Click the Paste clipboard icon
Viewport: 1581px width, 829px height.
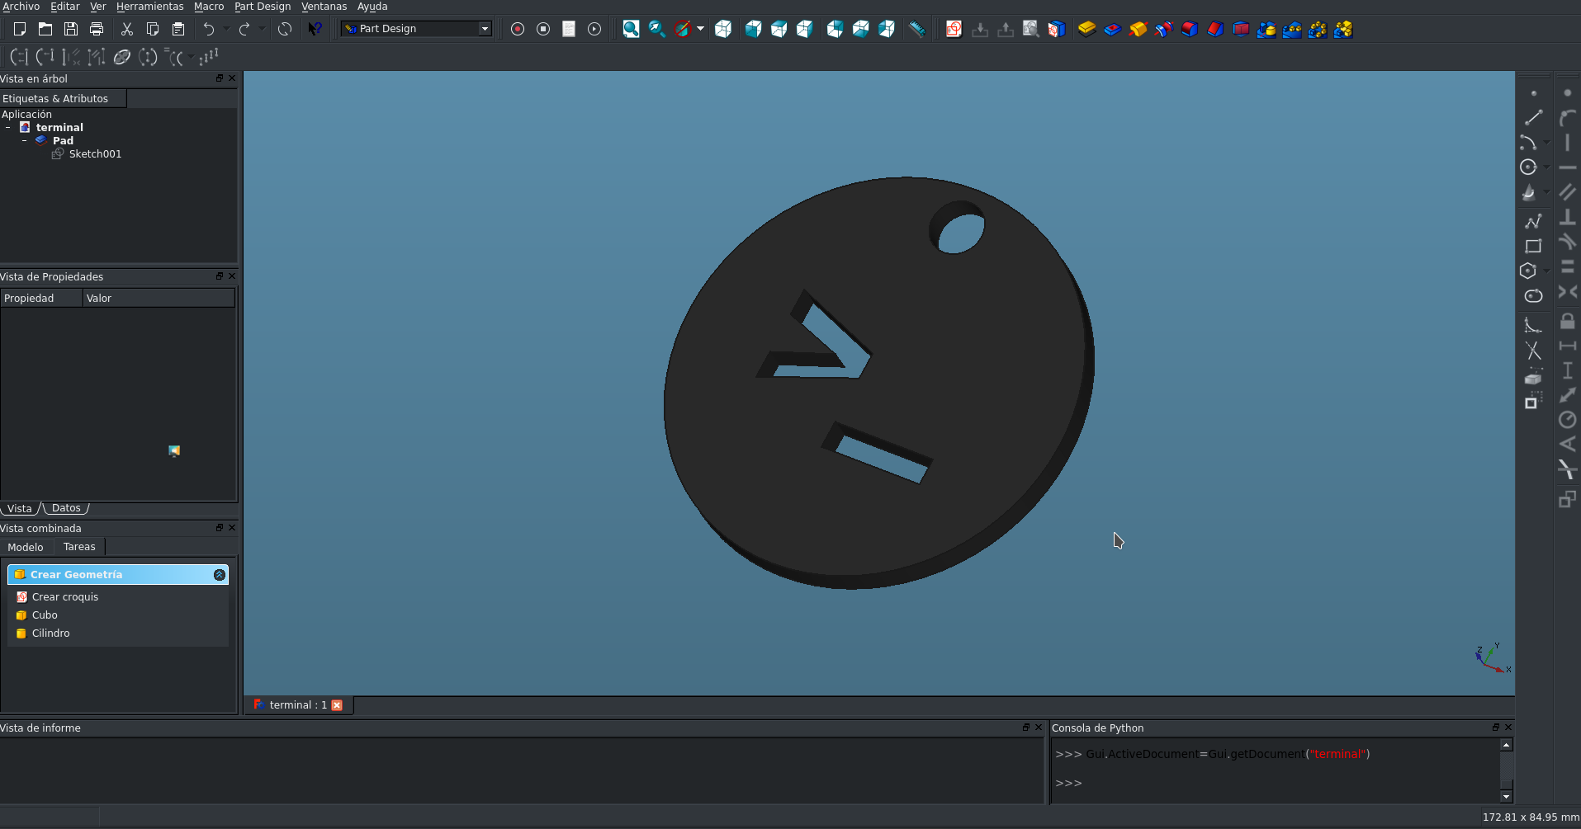(178, 29)
